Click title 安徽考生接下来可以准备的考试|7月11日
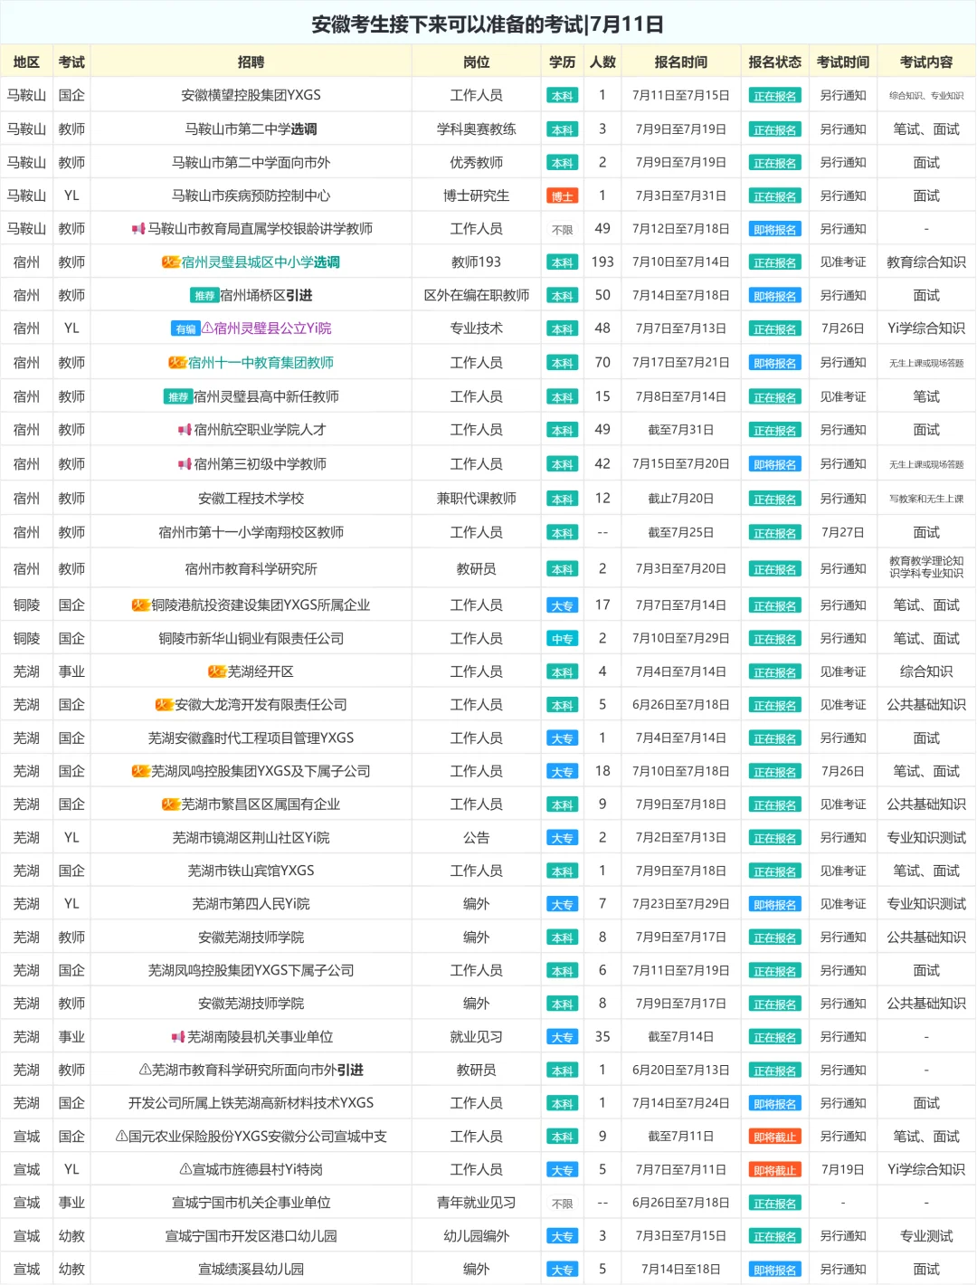Viewport: 977px width, 1285px height. 488,24
